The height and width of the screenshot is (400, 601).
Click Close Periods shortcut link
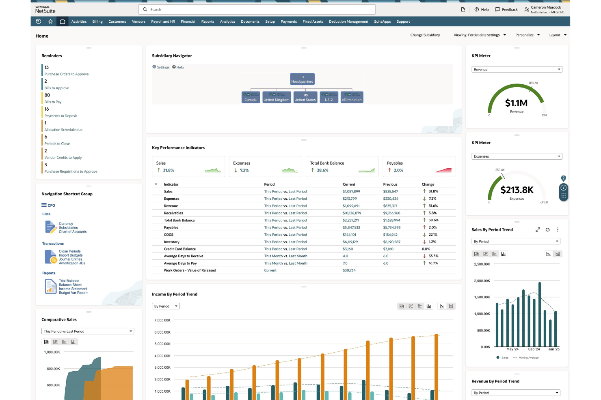70,251
